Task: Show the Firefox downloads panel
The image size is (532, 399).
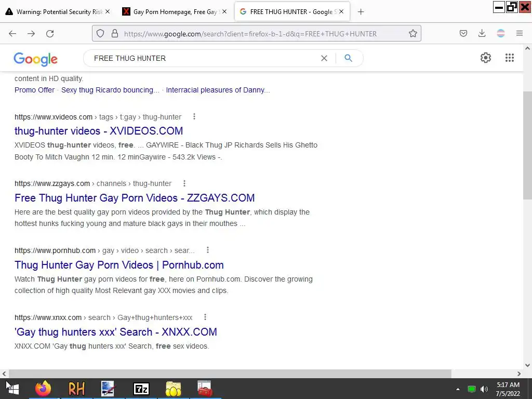Action: (x=482, y=33)
